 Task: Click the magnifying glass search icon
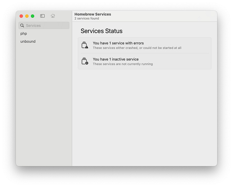[22, 26]
